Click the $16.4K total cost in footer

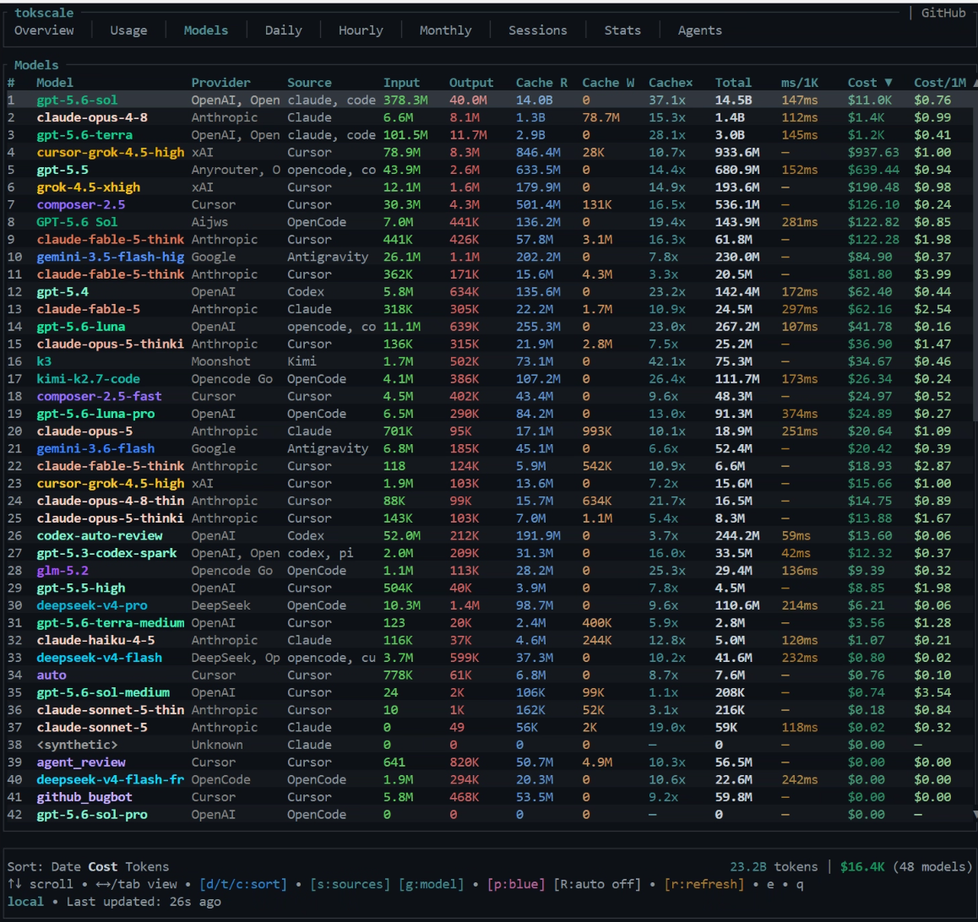pyautogui.click(x=862, y=866)
